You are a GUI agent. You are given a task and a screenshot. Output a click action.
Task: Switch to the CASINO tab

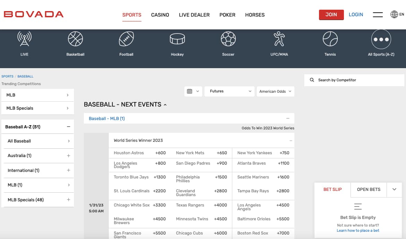160,15
